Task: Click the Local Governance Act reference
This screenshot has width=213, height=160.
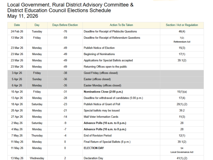Action: tap(181, 151)
